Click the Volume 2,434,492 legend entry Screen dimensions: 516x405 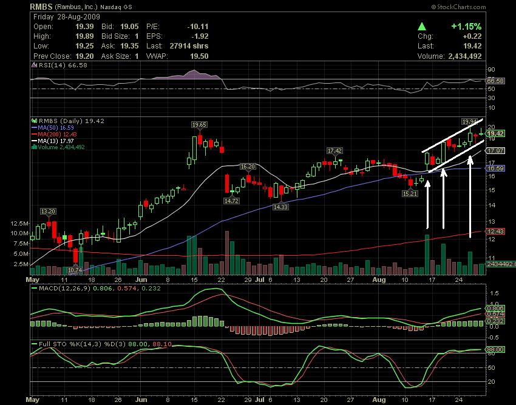coord(61,147)
